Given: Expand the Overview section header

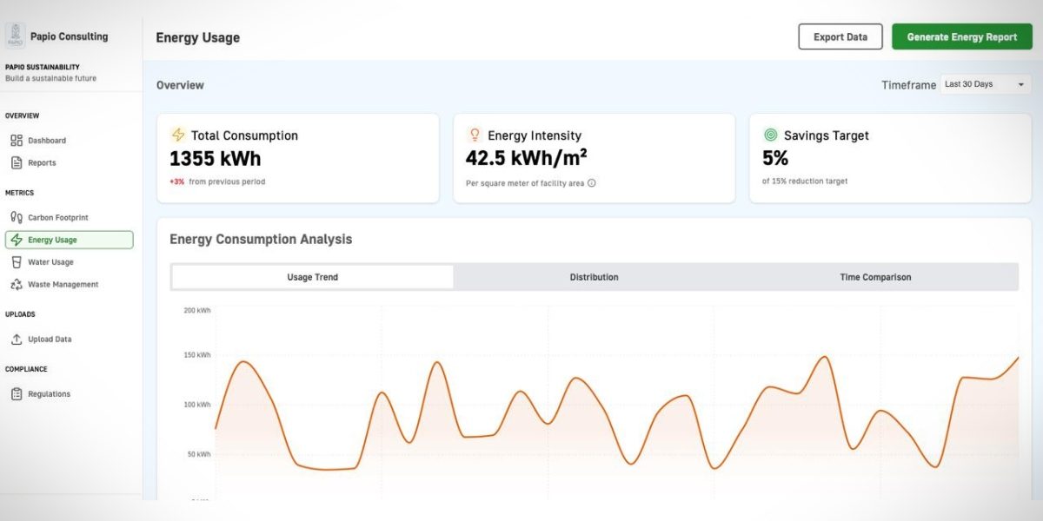Looking at the screenshot, I should [x=181, y=85].
